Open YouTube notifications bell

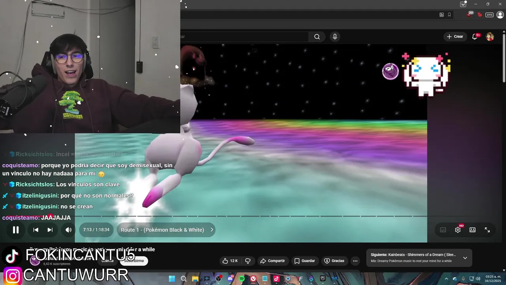(x=475, y=36)
